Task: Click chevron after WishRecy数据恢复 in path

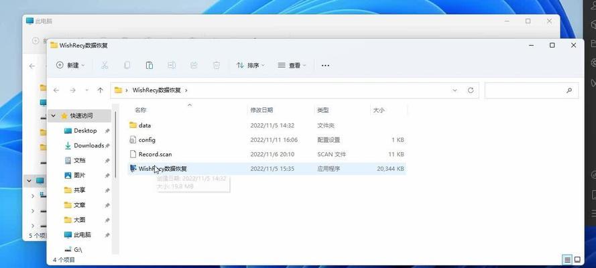Action: click(186, 90)
